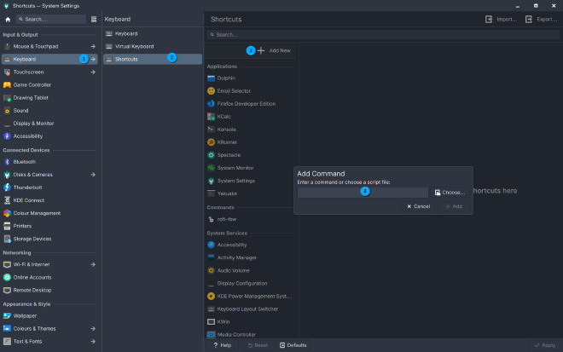The image size is (563, 352).
Task: Expand the Touchscreen category arrow
Action: tap(93, 72)
